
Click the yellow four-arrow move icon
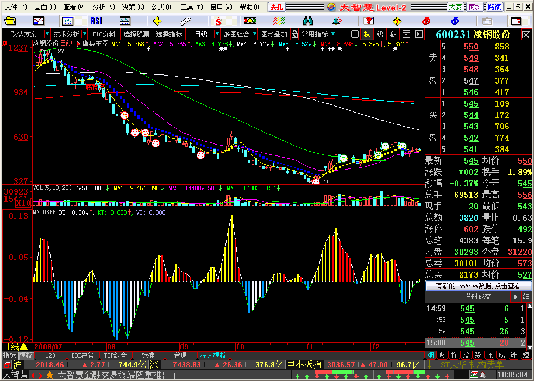157,21
